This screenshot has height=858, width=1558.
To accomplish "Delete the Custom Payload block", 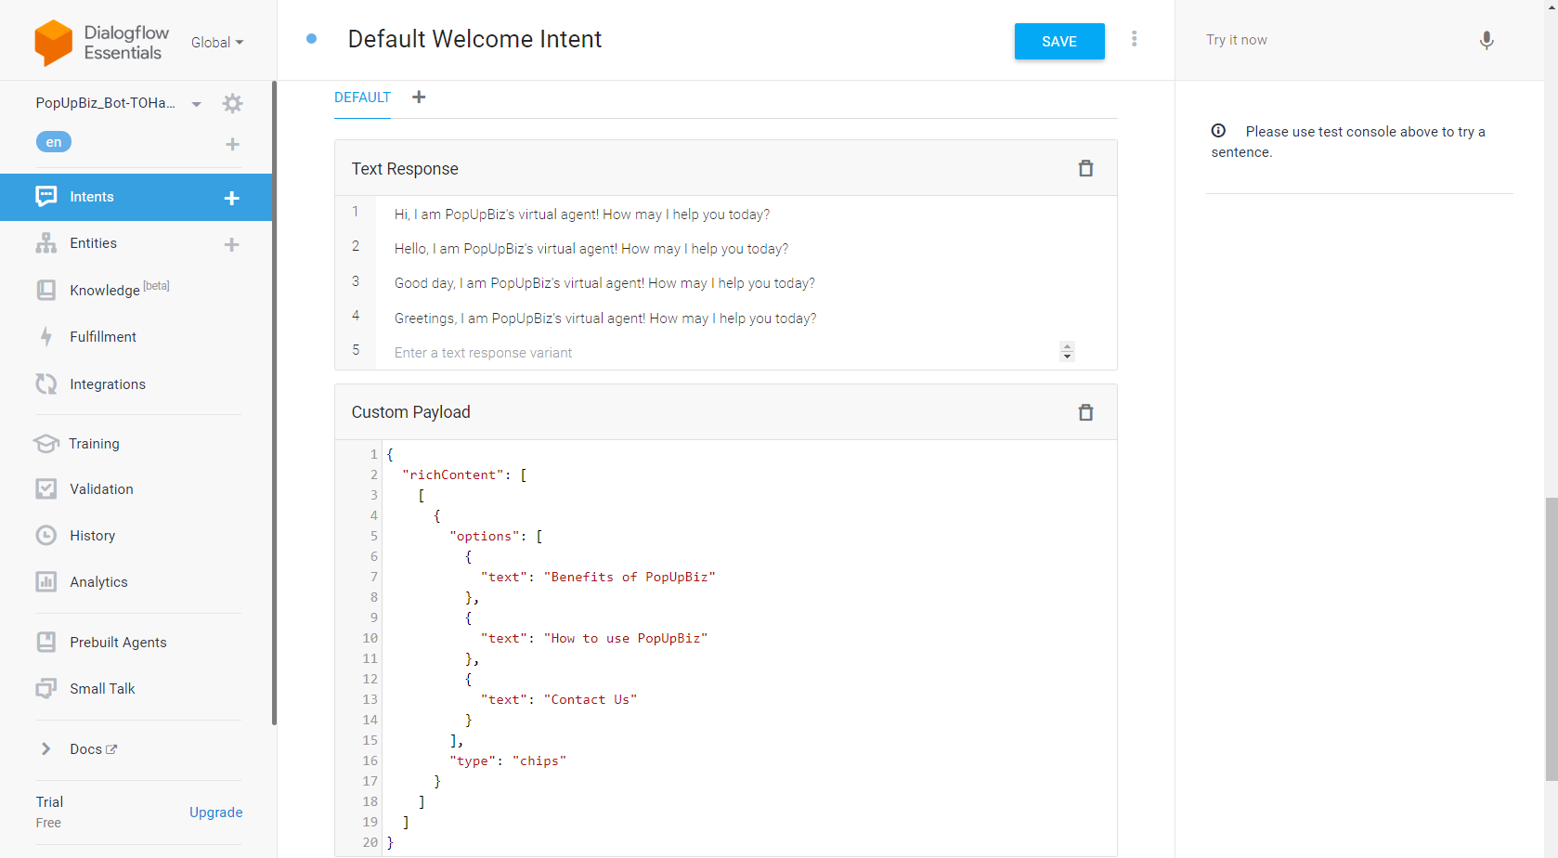I will coord(1085,412).
